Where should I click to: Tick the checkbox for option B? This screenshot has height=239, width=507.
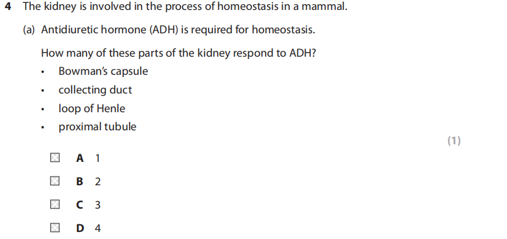(x=54, y=181)
